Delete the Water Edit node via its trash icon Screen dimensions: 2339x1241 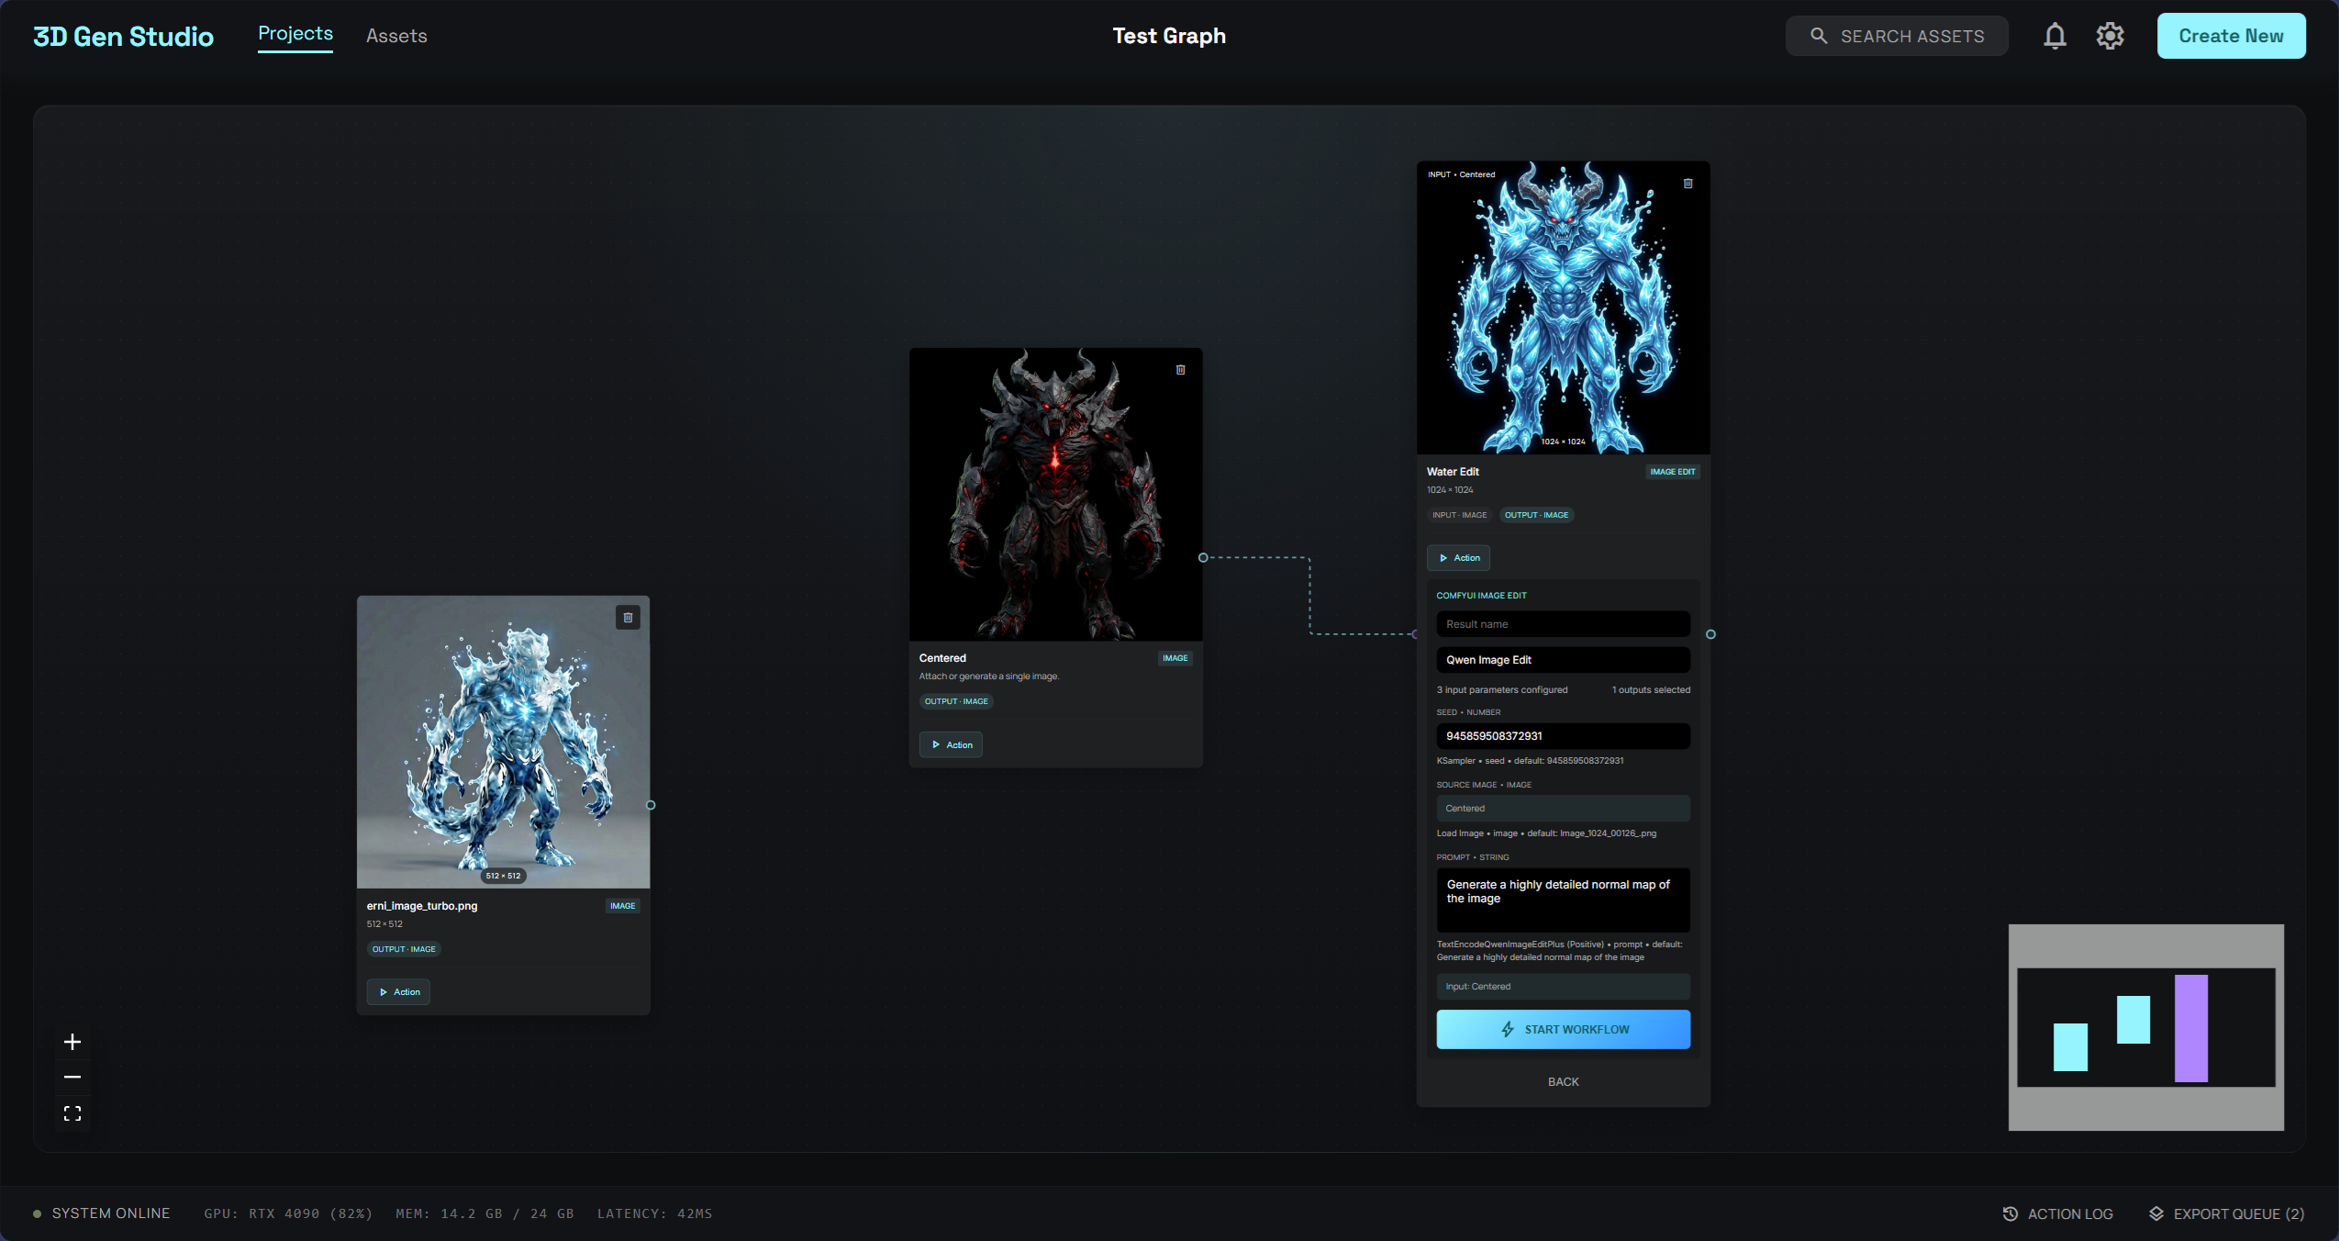click(x=1687, y=183)
